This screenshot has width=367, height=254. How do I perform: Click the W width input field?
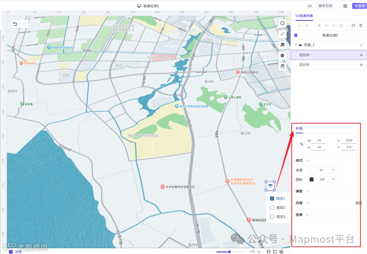coord(318,140)
